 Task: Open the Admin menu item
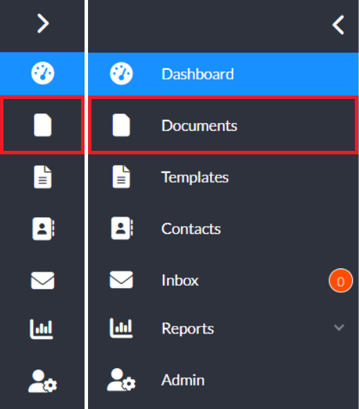(223, 380)
